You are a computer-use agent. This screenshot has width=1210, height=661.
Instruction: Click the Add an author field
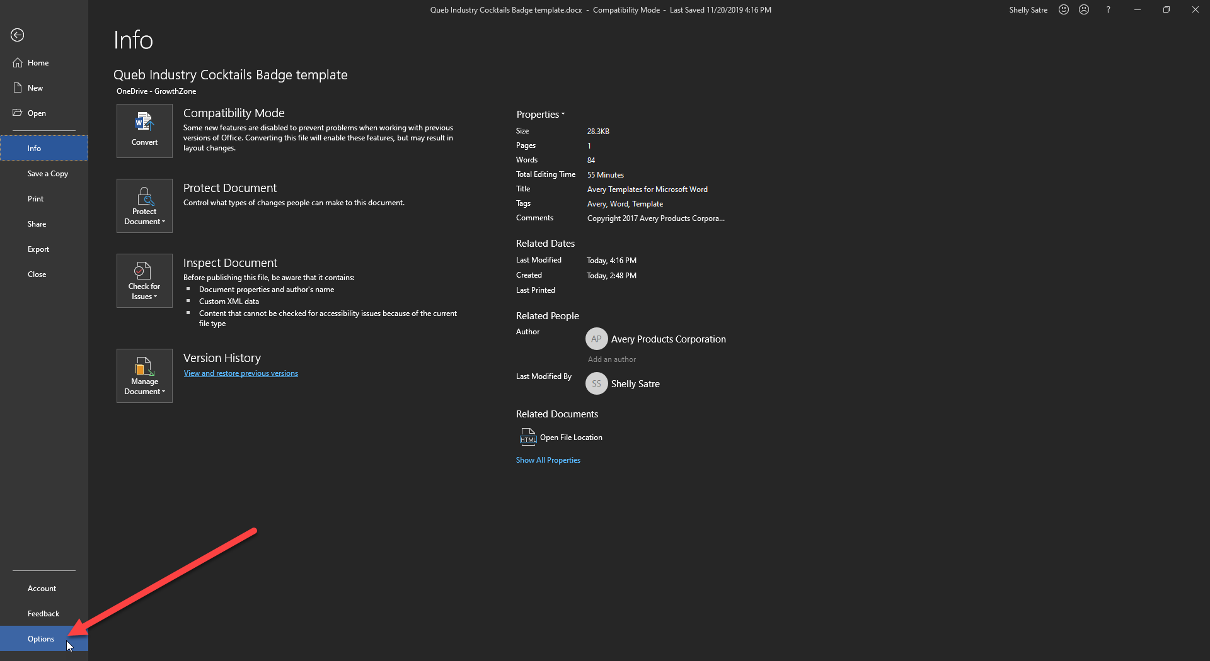tap(611, 359)
